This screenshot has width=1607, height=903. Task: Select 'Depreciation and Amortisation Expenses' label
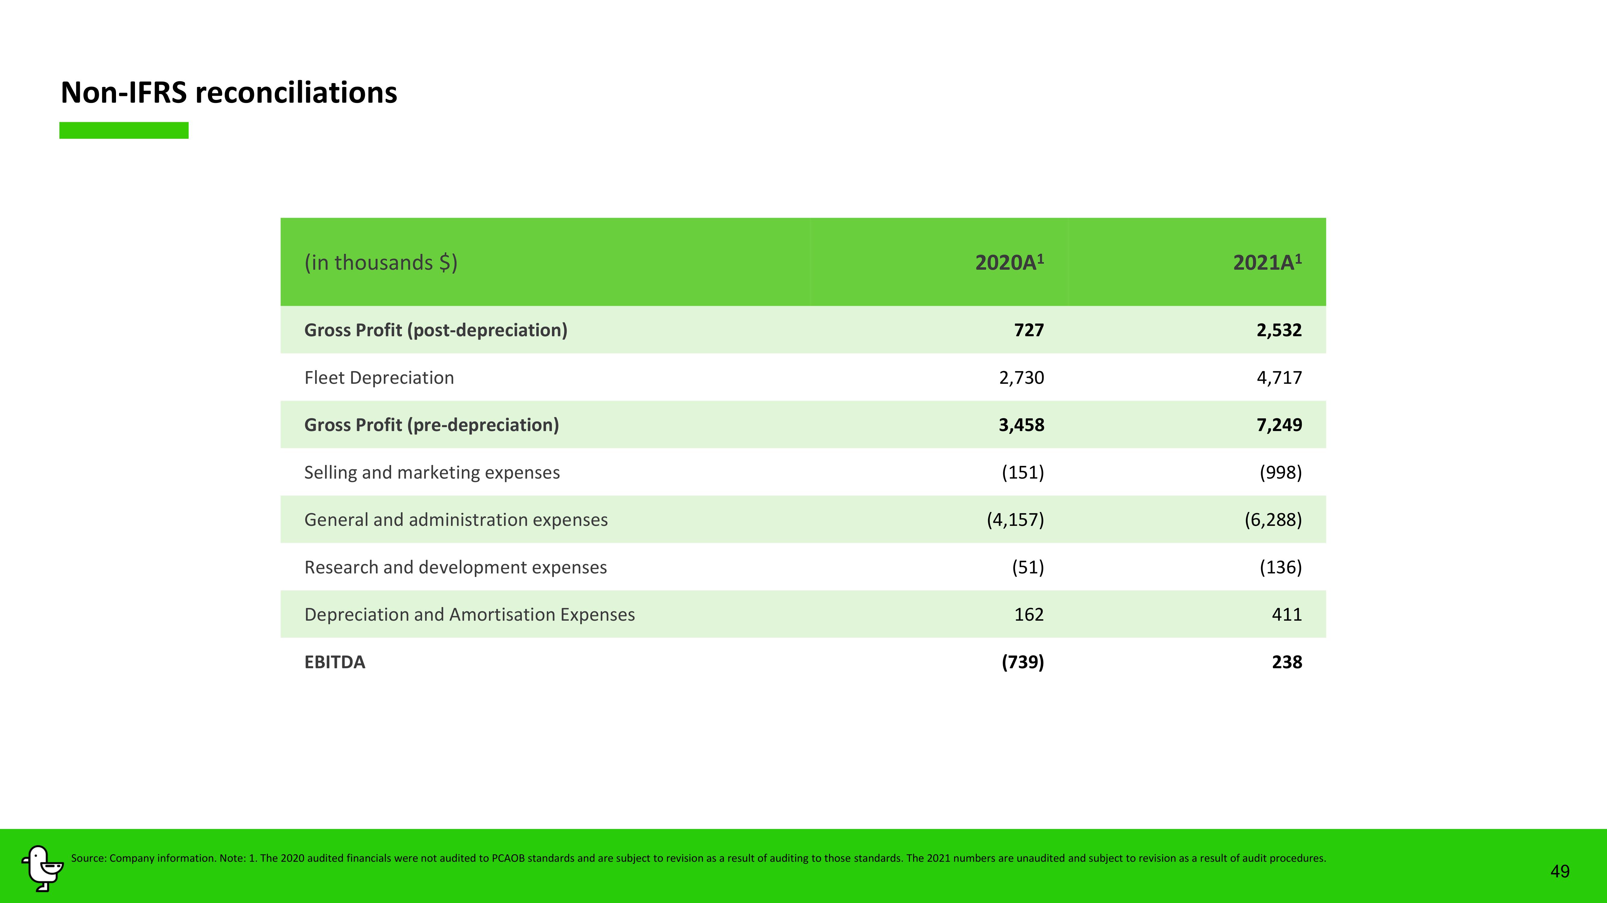pos(469,614)
